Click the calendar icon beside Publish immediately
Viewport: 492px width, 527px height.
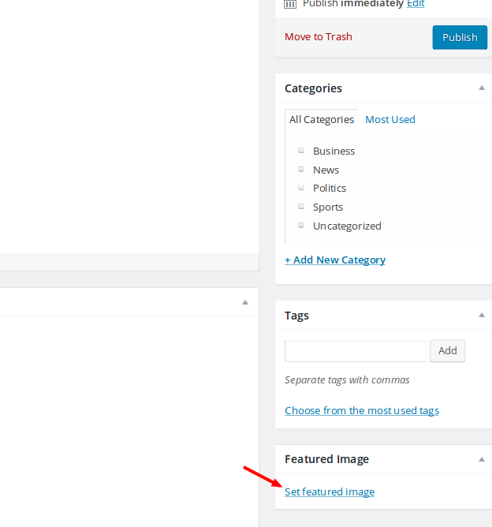click(290, 4)
